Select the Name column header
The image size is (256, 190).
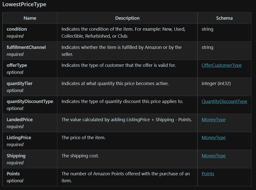30,18
